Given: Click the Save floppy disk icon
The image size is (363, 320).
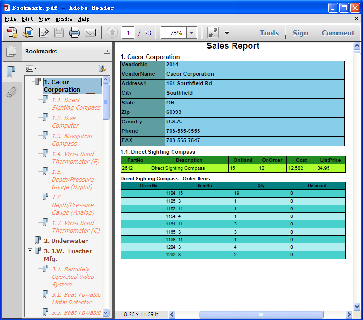Looking at the screenshot, I should point(59,33).
